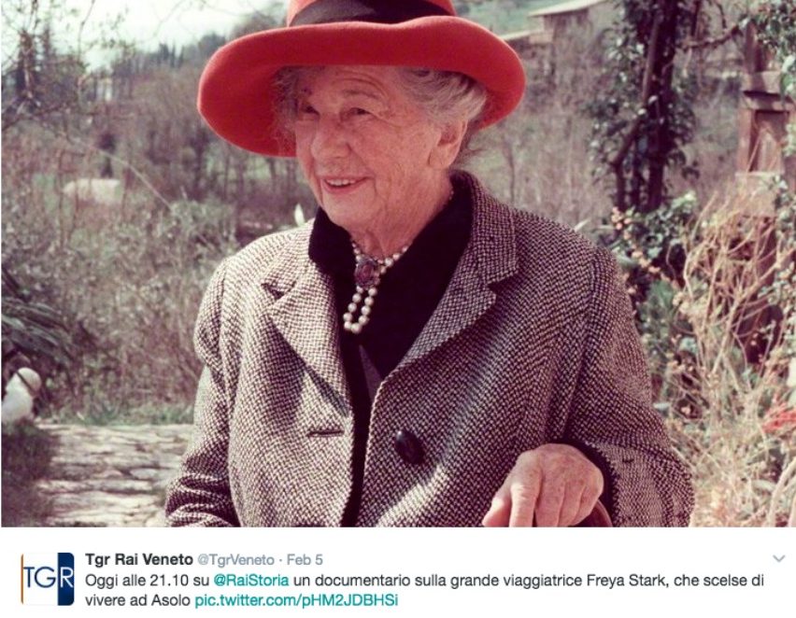The height and width of the screenshot is (618, 796).
Task: Open the Feb 5 tweet timestamp
Action: point(305,559)
